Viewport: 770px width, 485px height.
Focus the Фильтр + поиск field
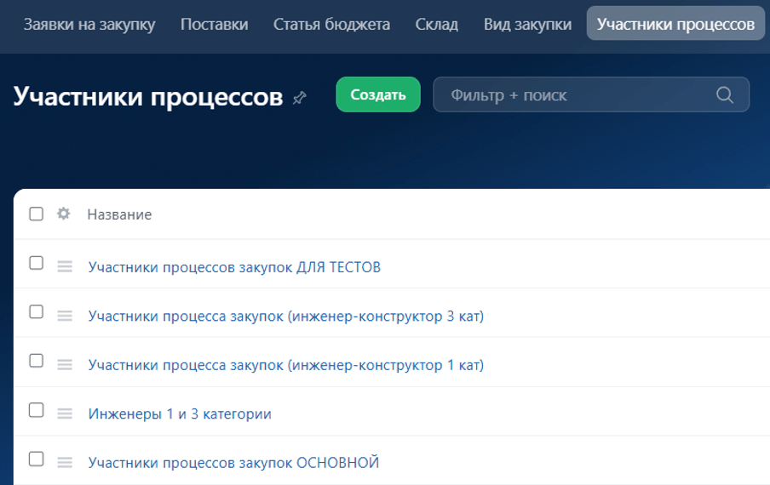point(591,94)
